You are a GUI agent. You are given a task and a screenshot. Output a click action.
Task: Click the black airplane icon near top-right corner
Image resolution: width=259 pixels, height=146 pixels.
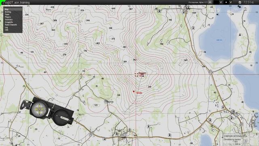point(239,6)
